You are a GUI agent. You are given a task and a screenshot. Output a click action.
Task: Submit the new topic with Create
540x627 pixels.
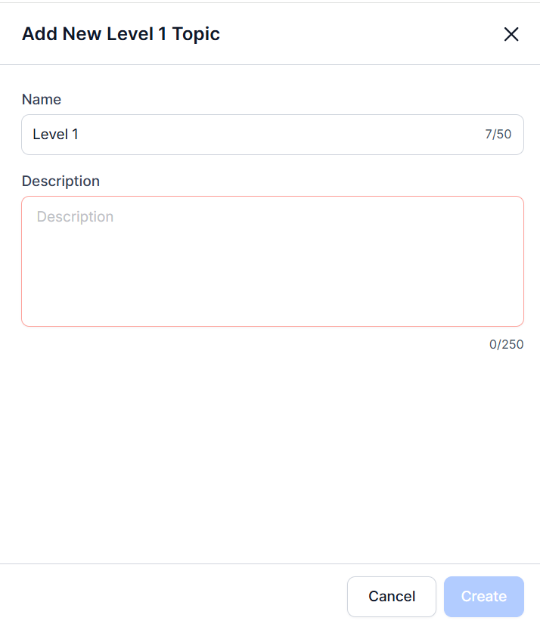pyautogui.click(x=483, y=596)
